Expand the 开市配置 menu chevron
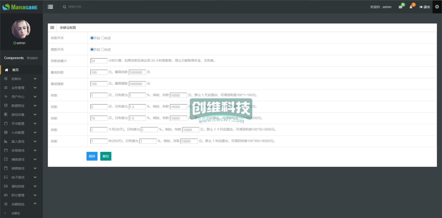442x218 pixels. point(35,124)
